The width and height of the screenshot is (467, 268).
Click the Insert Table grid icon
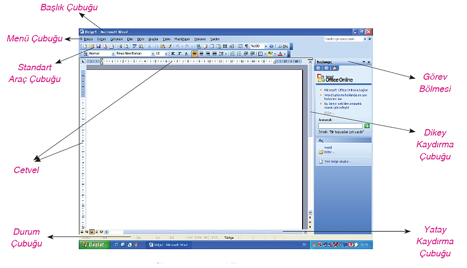pos(212,46)
